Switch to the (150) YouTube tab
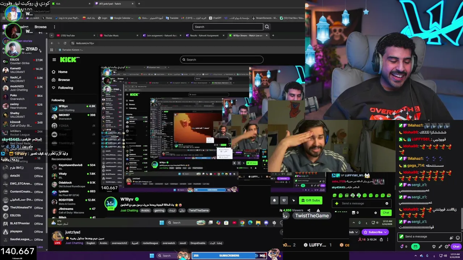Viewport: 463px width, 260px height. click(x=77, y=35)
